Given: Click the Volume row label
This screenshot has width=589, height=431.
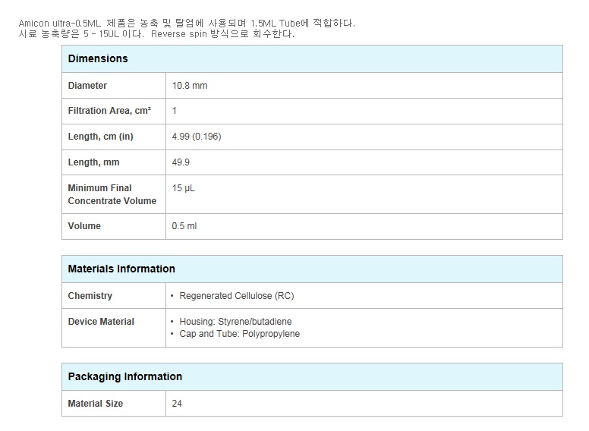Looking at the screenshot, I should (x=84, y=226).
